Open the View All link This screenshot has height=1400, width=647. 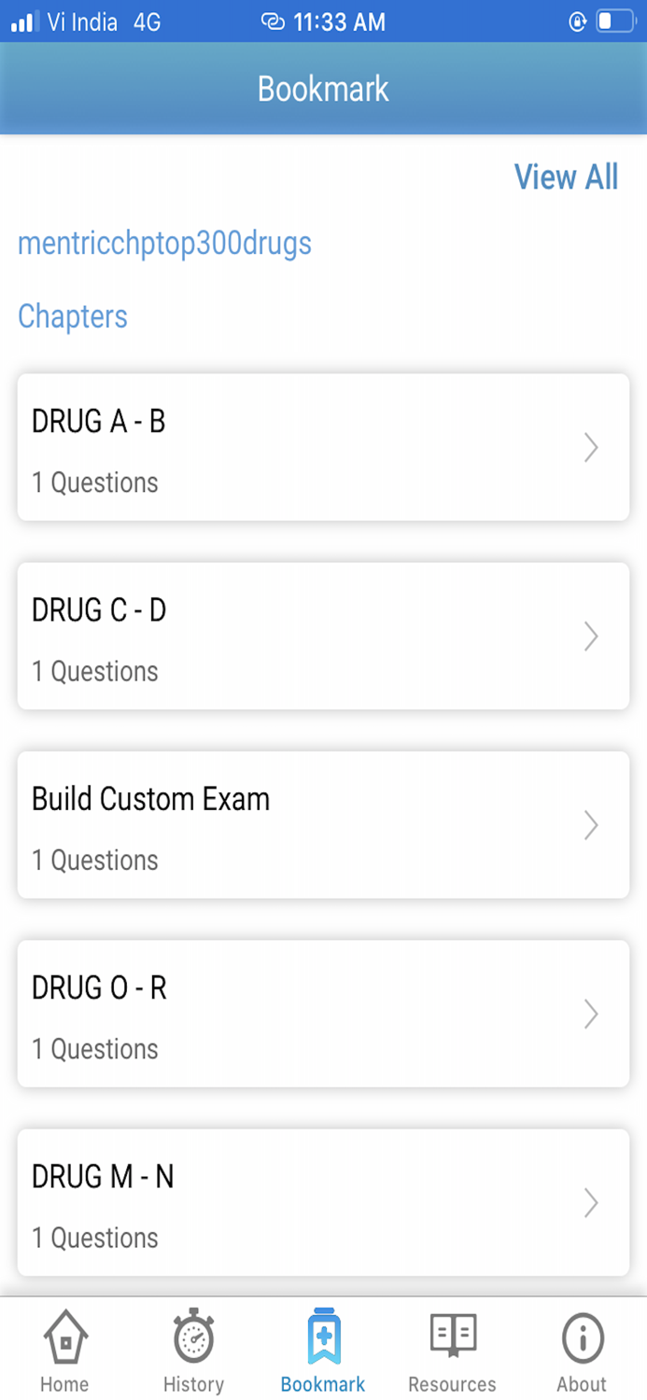[566, 176]
